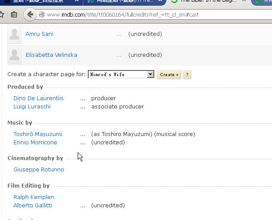Open the Alberto Gallitti link
Screen dimensions: 272x220
click(x=33, y=206)
